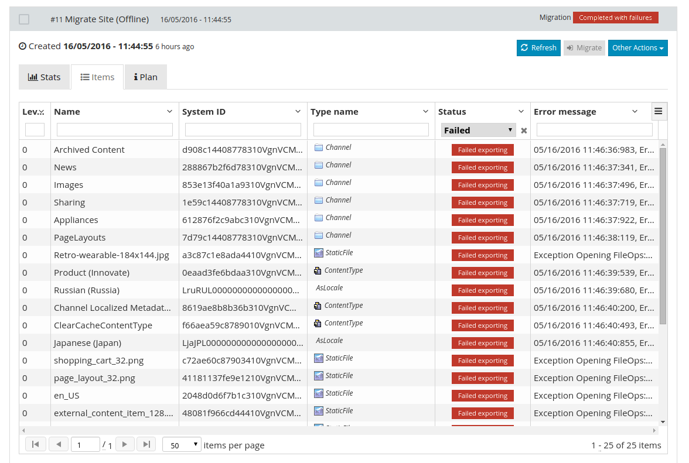Click Failed exporting badge in Archived Content row
The height and width of the screenshot is (463, 689).
(x=483, y=150)
